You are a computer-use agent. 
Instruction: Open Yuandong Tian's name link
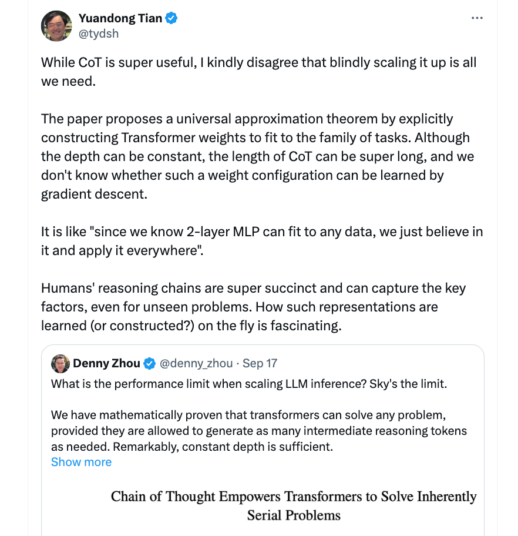(x=120, y=19)
